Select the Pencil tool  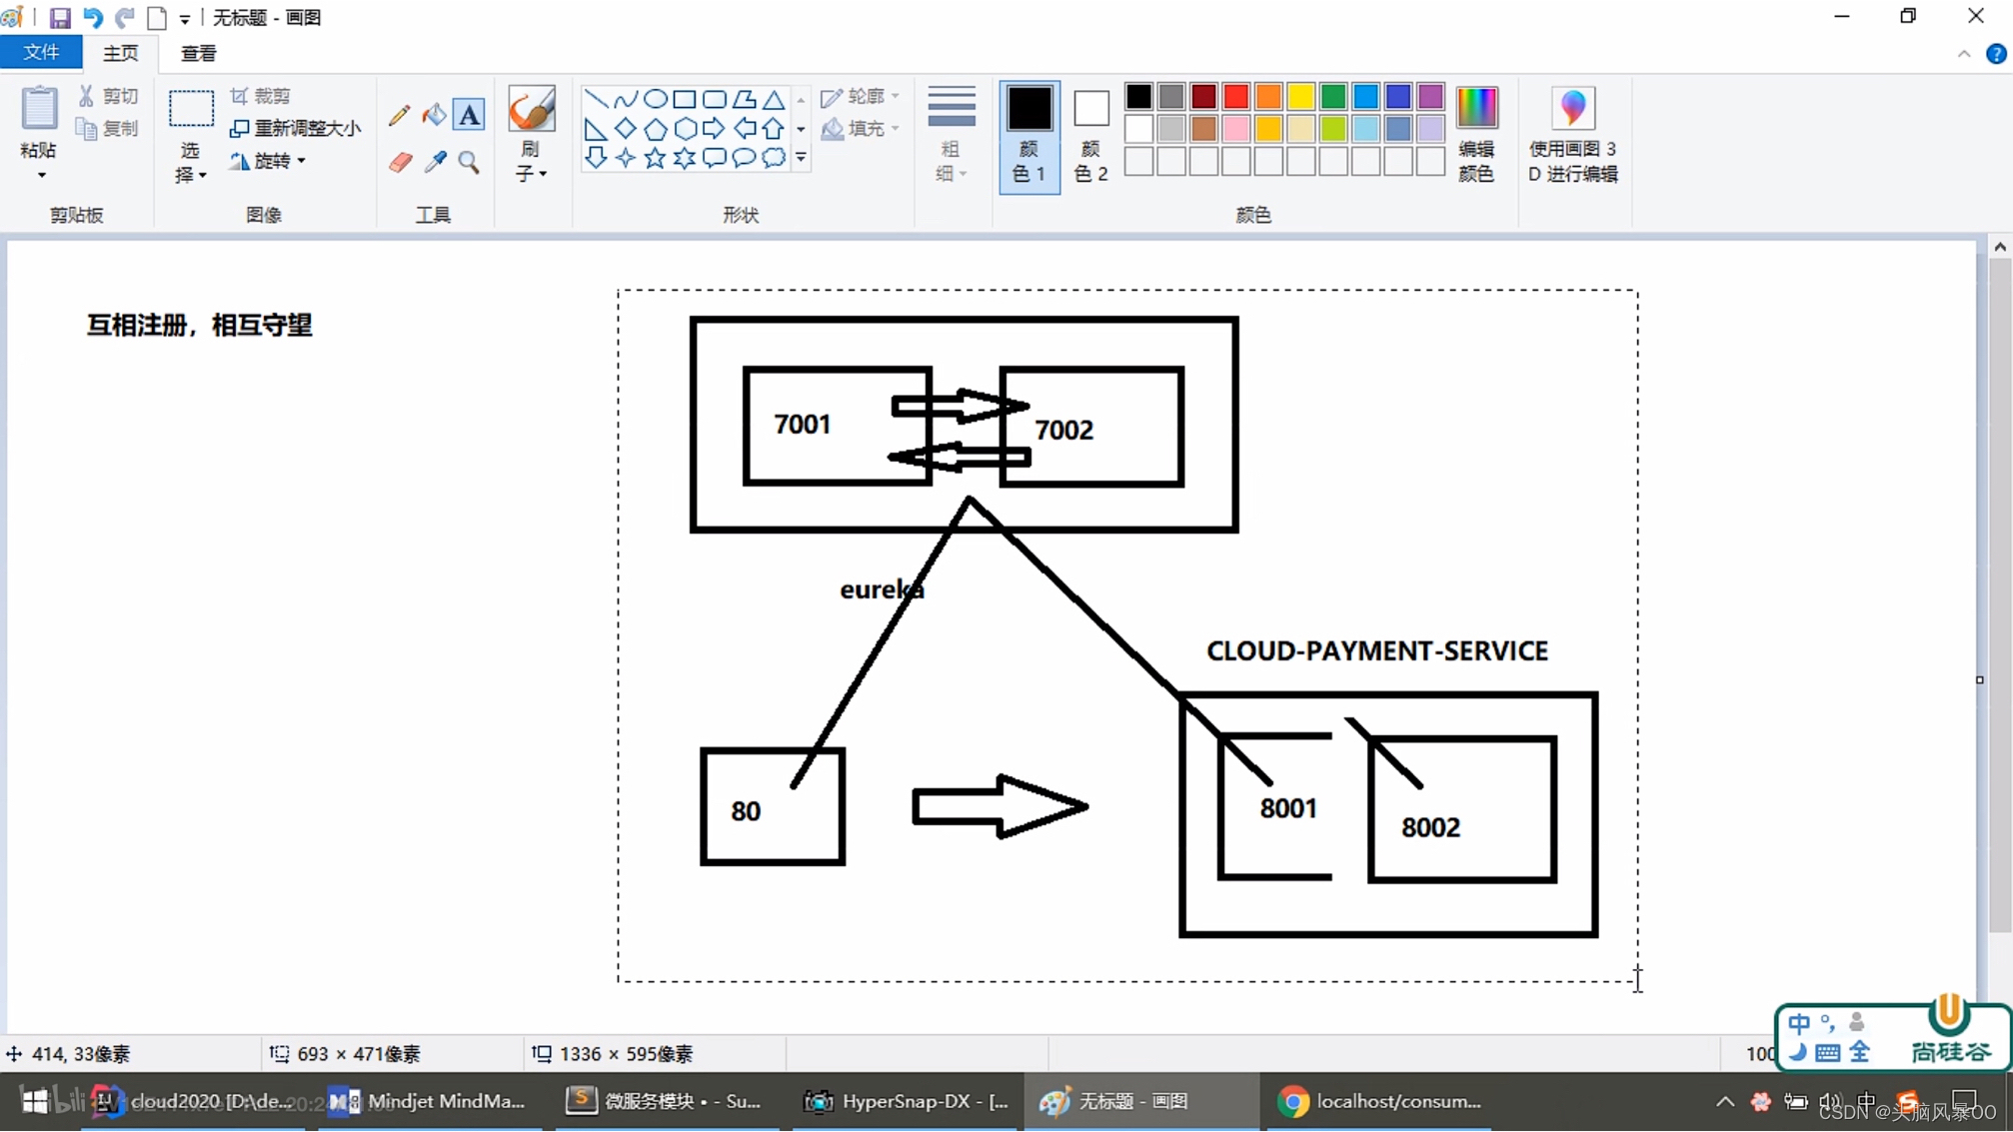(x=399, y=115)
